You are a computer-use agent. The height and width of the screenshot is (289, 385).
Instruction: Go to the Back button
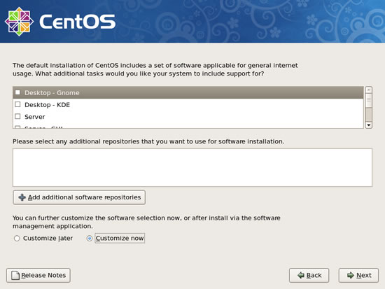click(309, 275)
